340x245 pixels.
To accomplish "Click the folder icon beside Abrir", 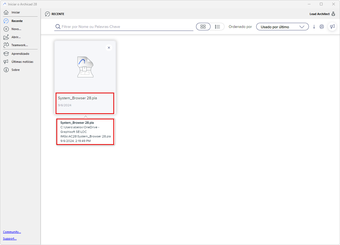I will point(6,37).
